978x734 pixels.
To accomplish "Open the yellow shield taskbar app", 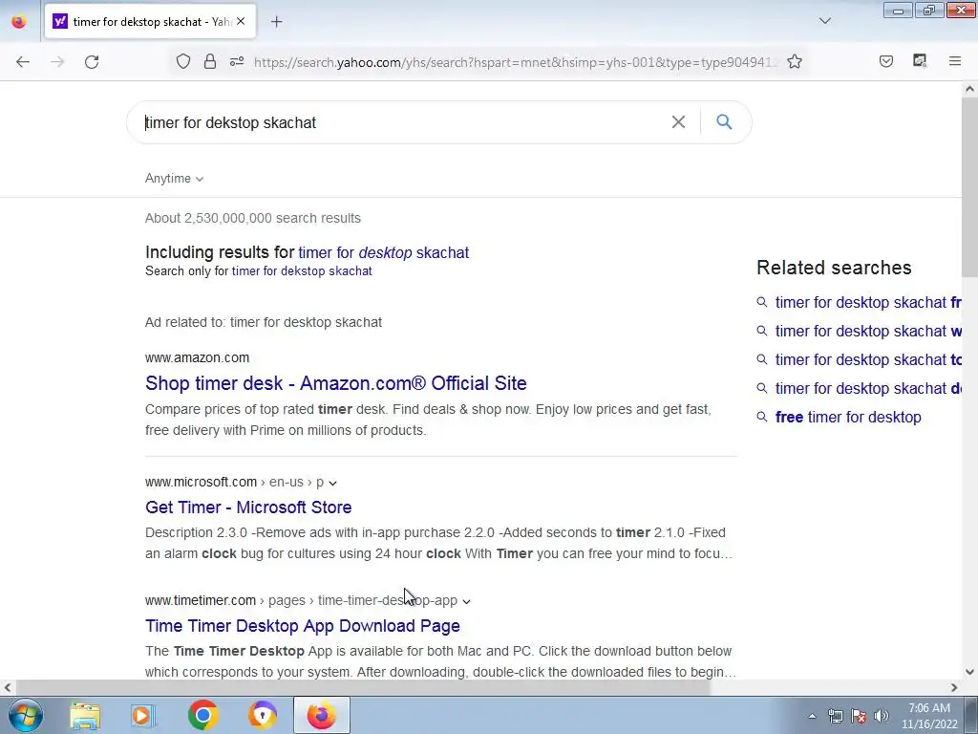I will click(x=262, y=715).
